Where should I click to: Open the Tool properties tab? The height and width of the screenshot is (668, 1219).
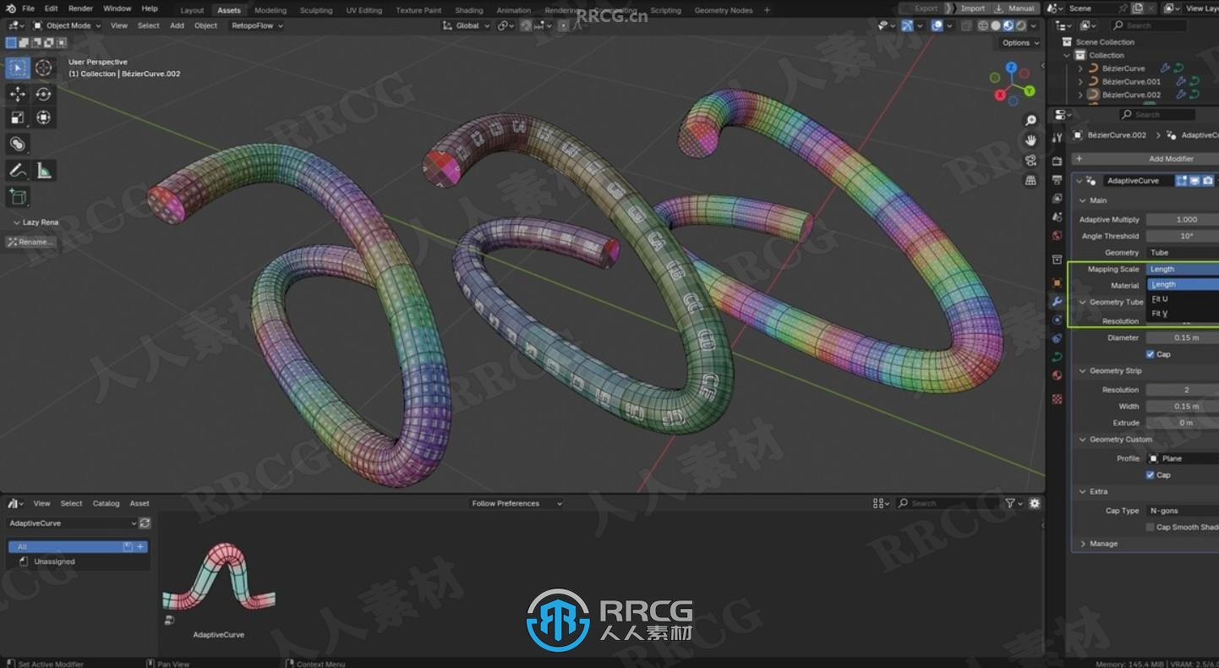[1057, 138]
